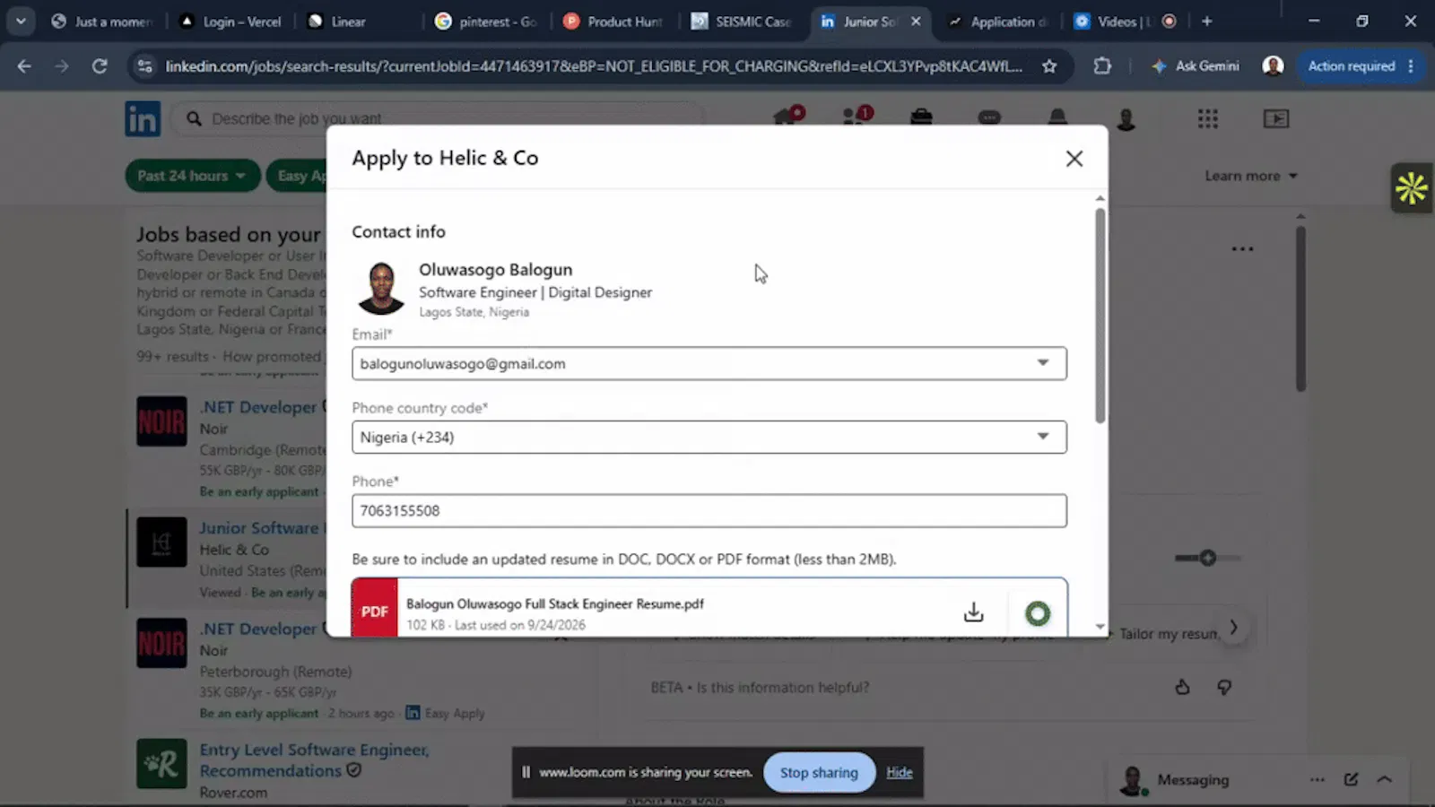Open the For Business apps grid icon
1435x807 pixels.
(1208, 118)
